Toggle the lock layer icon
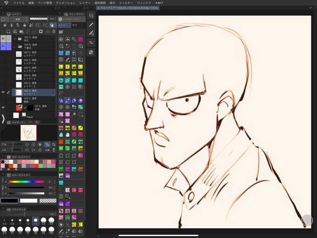 point(24,25)
